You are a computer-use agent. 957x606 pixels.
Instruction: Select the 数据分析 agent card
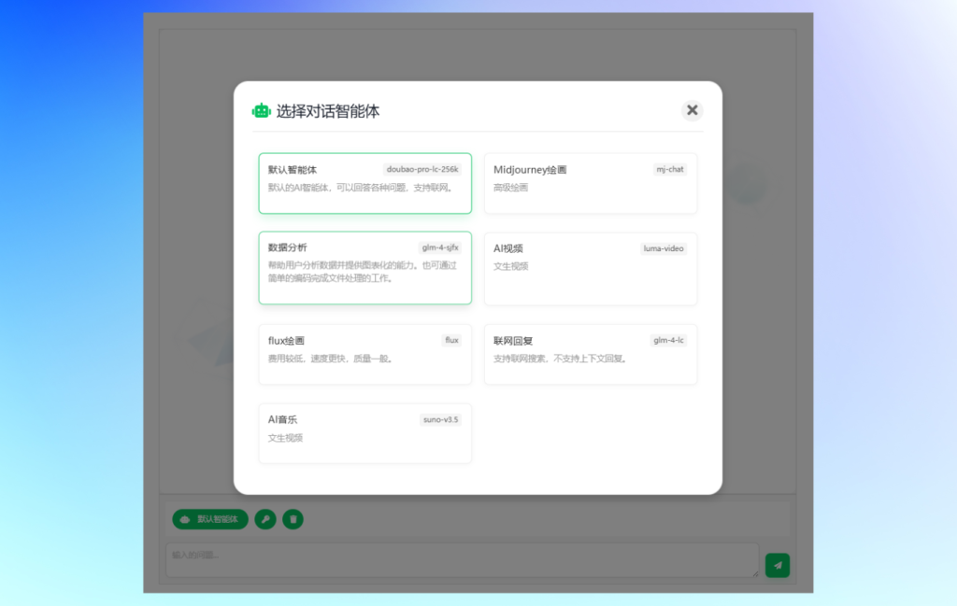[x=365, y=268]
